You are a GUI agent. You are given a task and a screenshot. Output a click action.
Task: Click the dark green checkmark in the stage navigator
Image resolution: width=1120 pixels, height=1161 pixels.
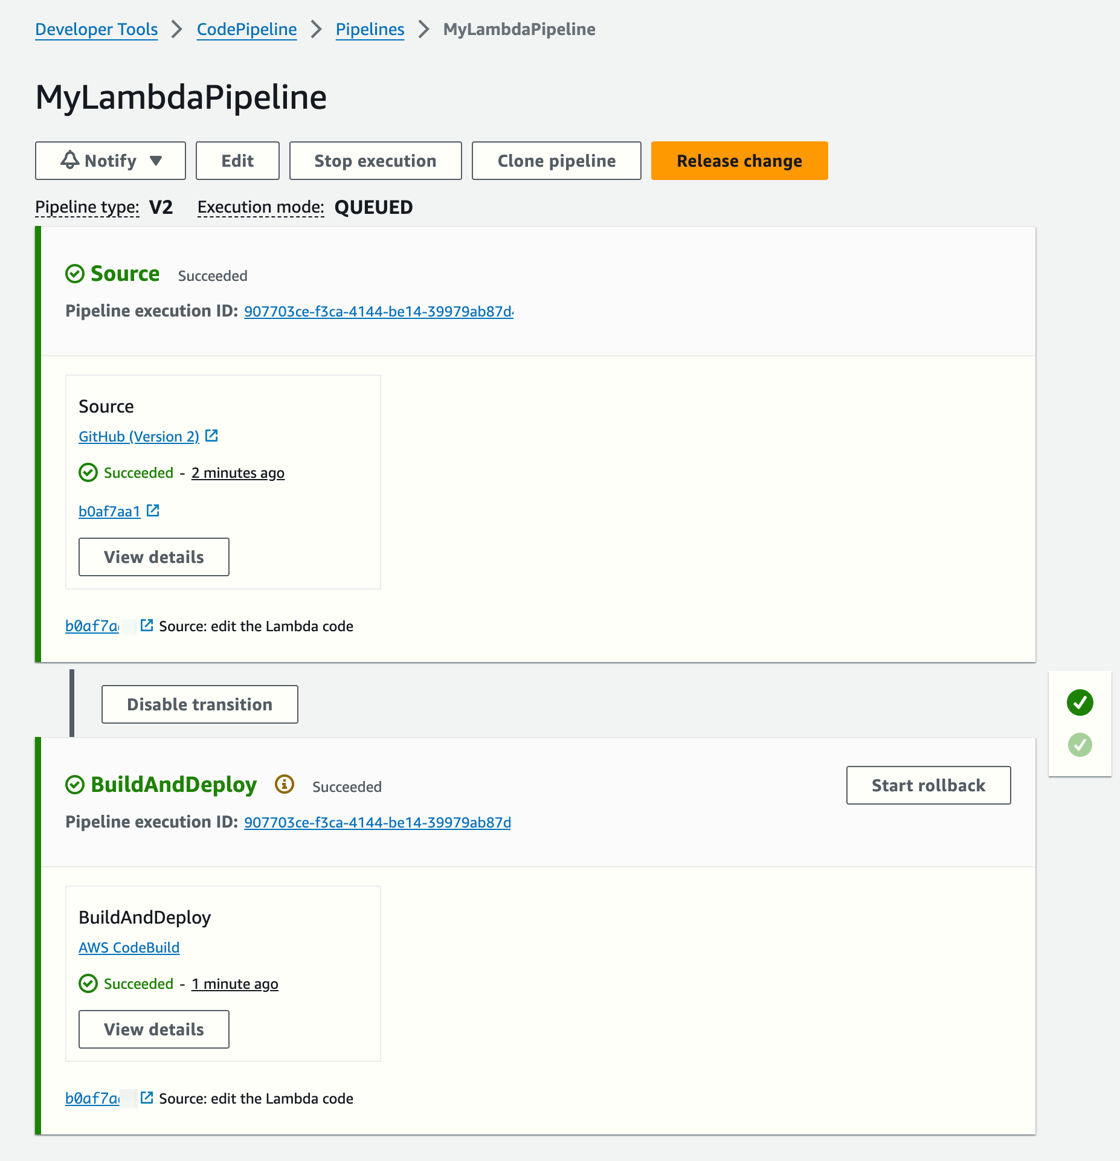tap(1080, 702)
